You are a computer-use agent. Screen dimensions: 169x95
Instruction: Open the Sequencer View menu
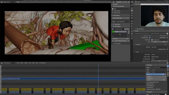point(18,63)
